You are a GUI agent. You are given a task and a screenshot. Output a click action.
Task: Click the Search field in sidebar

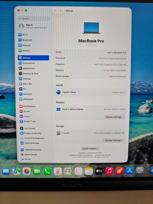click(33, 19)
